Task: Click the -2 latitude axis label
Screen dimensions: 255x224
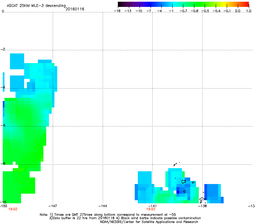Action: click(x=3, y=49)
